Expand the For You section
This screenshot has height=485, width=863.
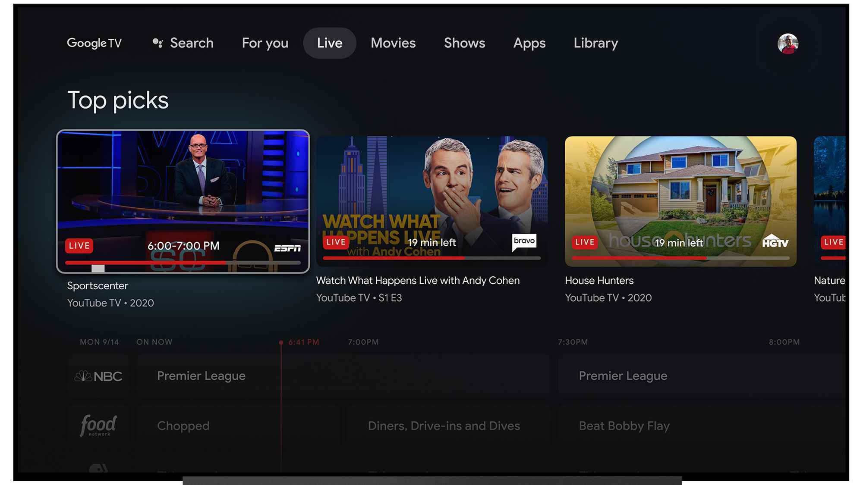pyautogui.click(x=265, y=43)
